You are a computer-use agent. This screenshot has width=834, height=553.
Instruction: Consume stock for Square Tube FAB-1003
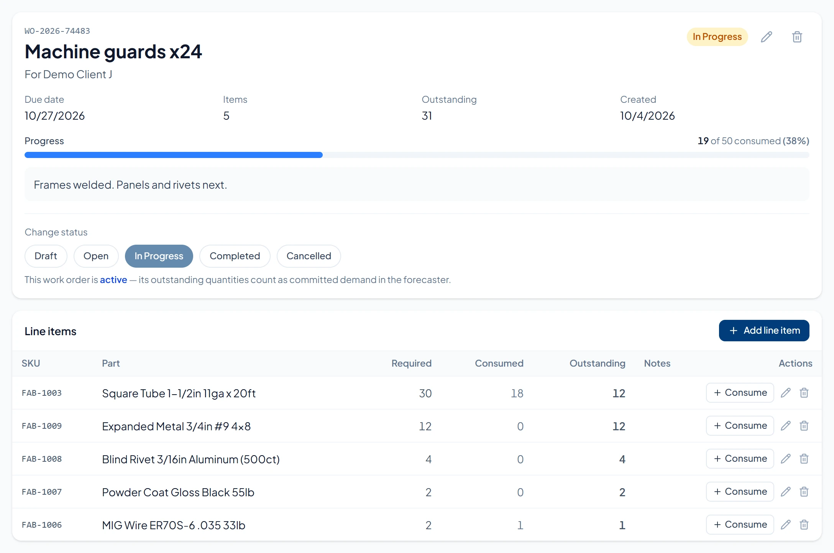pyautogui.click(x=740, y=393)
